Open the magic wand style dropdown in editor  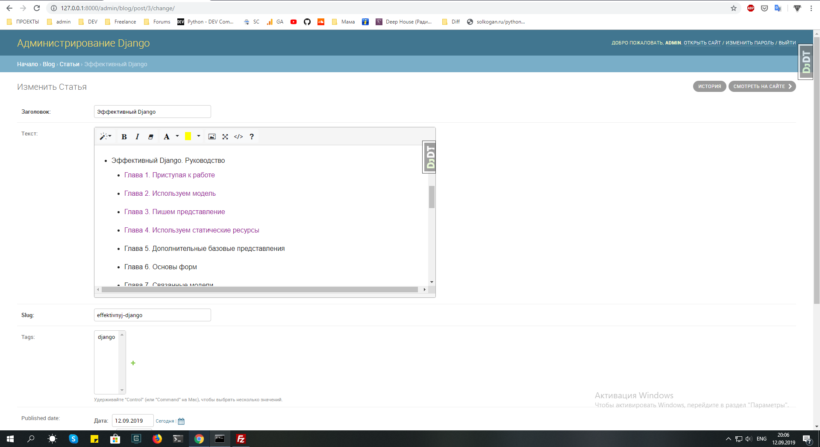tap(105, 136)
